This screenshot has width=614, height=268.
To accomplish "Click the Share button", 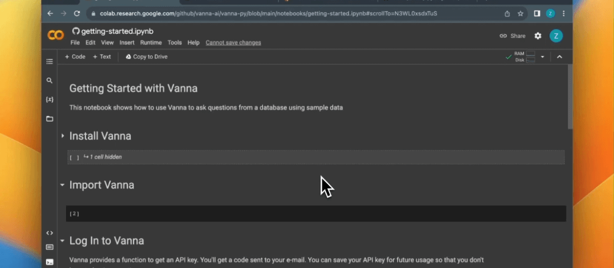I will [513, 36].
